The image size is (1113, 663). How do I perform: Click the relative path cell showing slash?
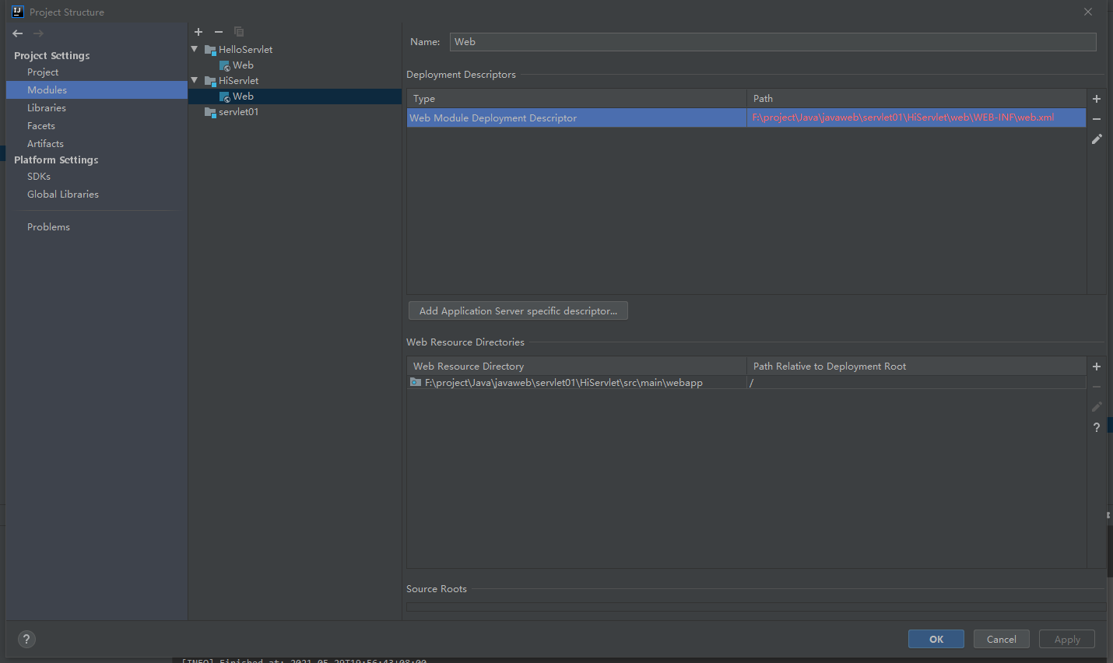pyautogui.click(x=916, y=383)
